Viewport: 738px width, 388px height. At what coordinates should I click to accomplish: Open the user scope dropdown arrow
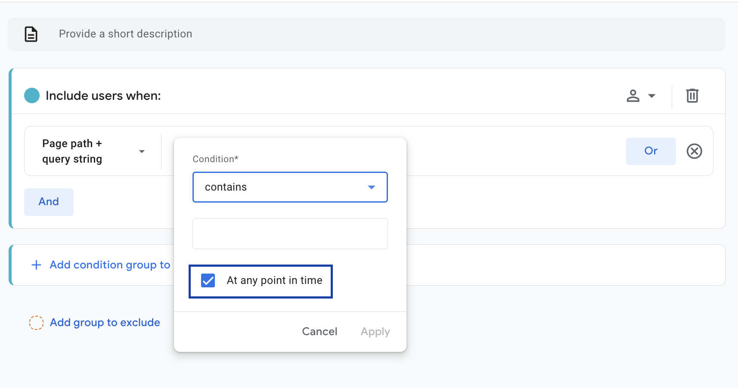click(x=651, y=96)
